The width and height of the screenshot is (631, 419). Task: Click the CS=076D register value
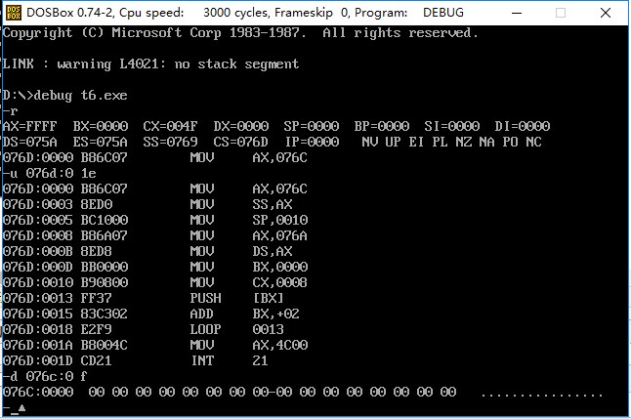click(x=240, y=142)
